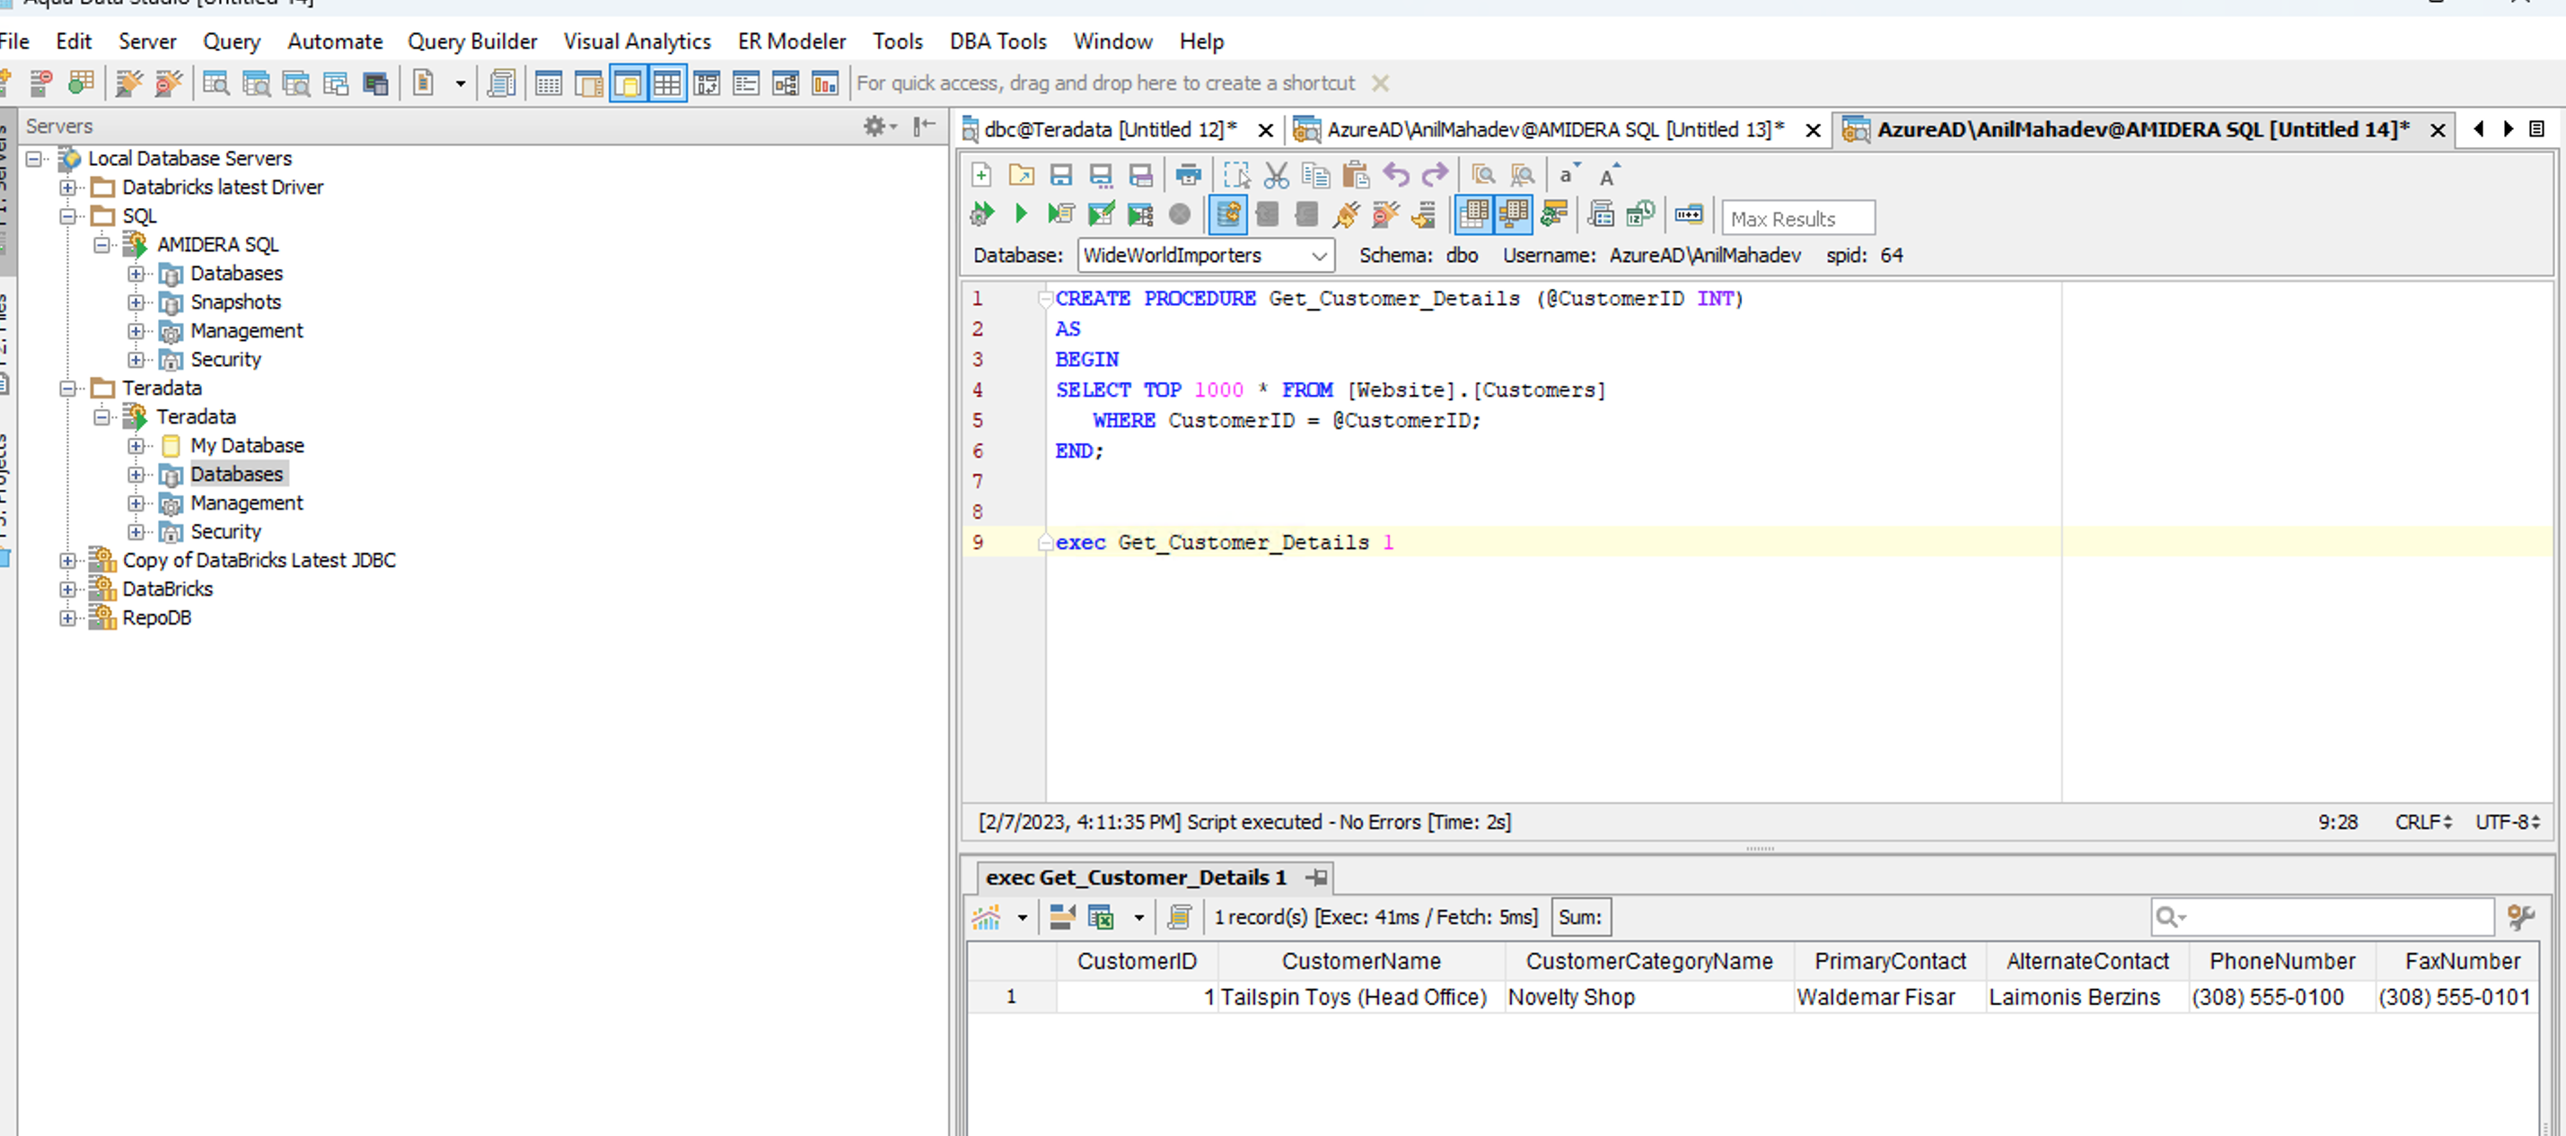Viewport: 2566px width, 1136px height.
Task: Click the Execute green play icon
Action: (1020, 214)
